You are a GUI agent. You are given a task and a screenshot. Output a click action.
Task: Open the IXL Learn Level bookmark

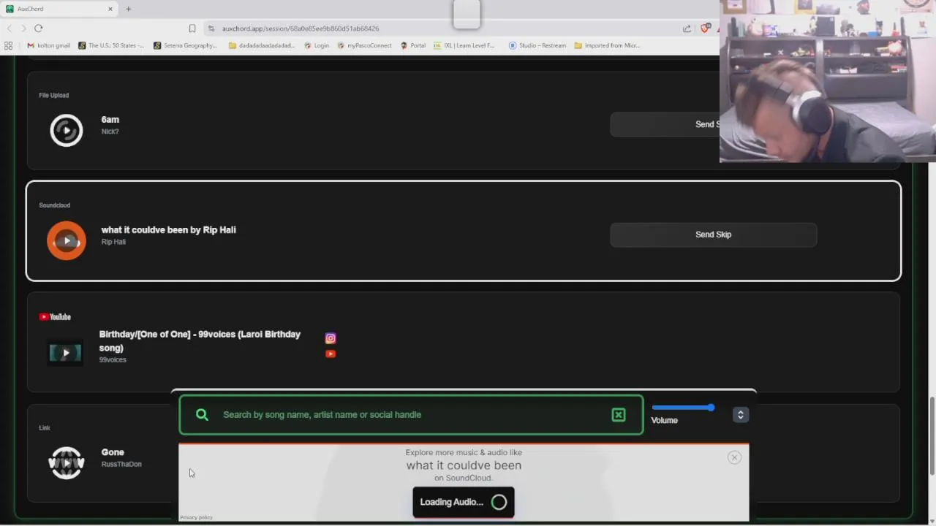464,45
